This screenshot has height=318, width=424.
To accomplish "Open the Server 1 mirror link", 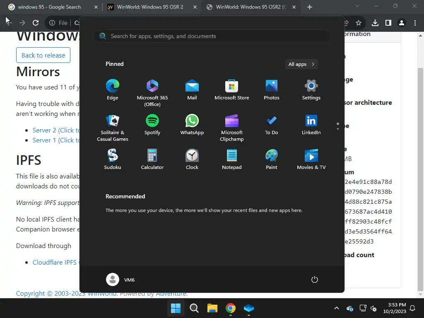I will coord(56,140).
